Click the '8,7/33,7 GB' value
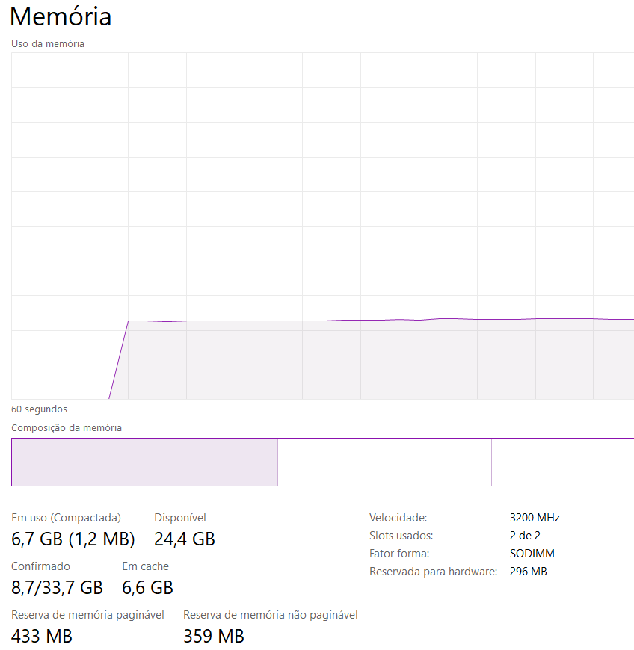This screenshot has width=634, height=650. (58, 587)
